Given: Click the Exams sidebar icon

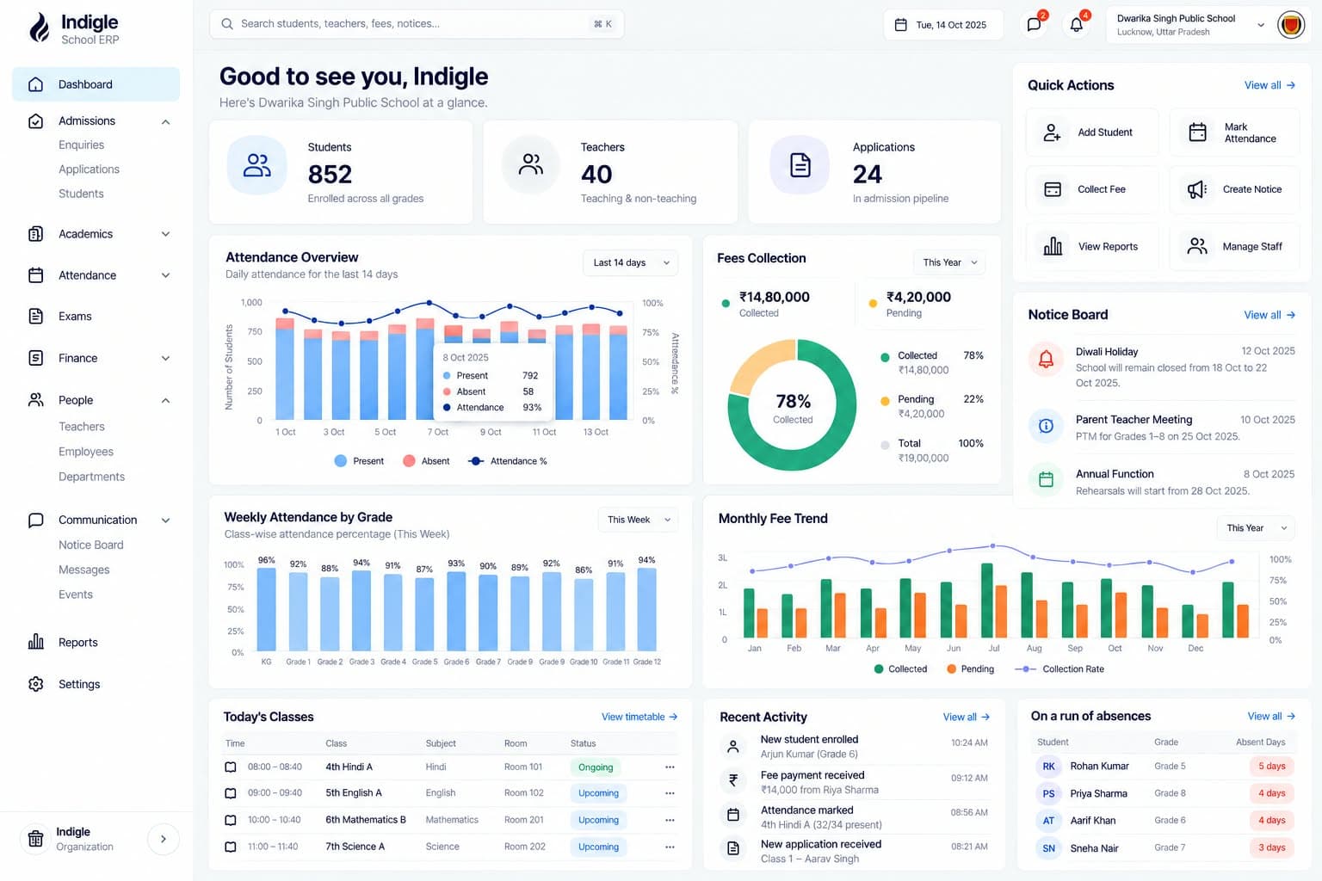Looking at the screenshot, I should (x=36, y=316).
